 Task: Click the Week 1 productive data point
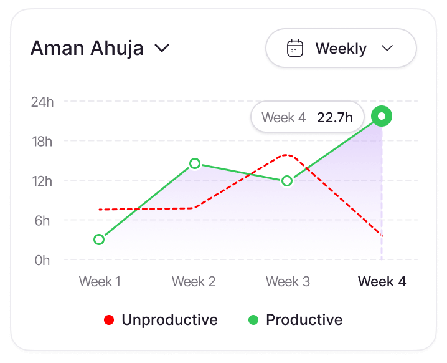click(99, 240)
